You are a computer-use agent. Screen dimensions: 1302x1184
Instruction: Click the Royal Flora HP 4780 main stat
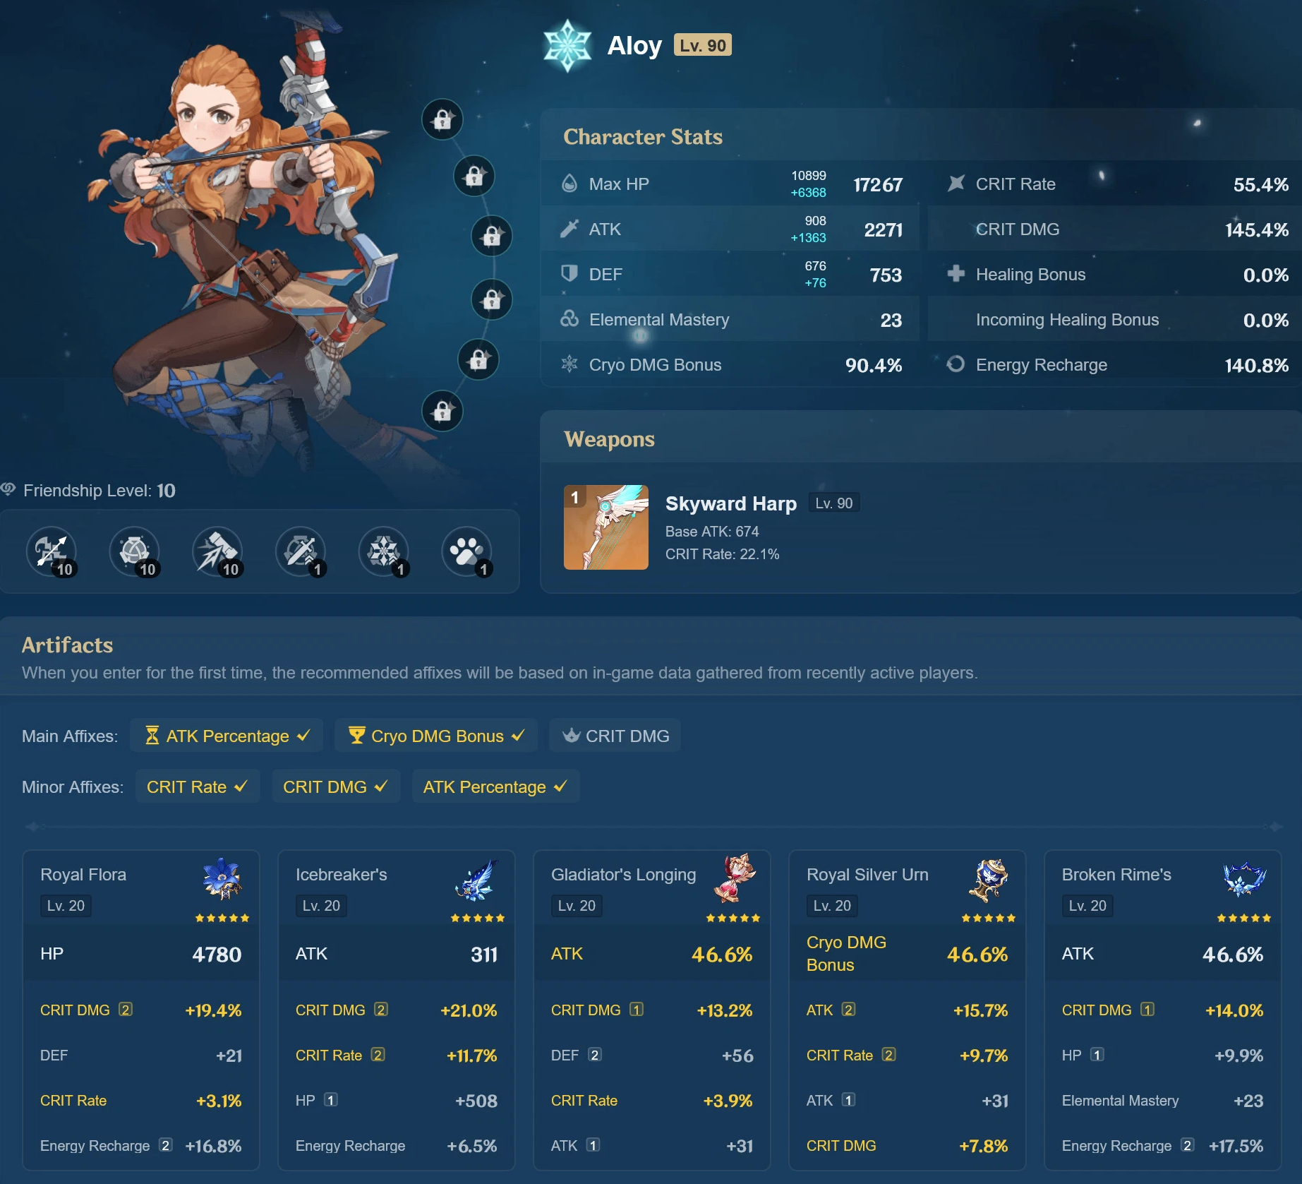[141, 954]
